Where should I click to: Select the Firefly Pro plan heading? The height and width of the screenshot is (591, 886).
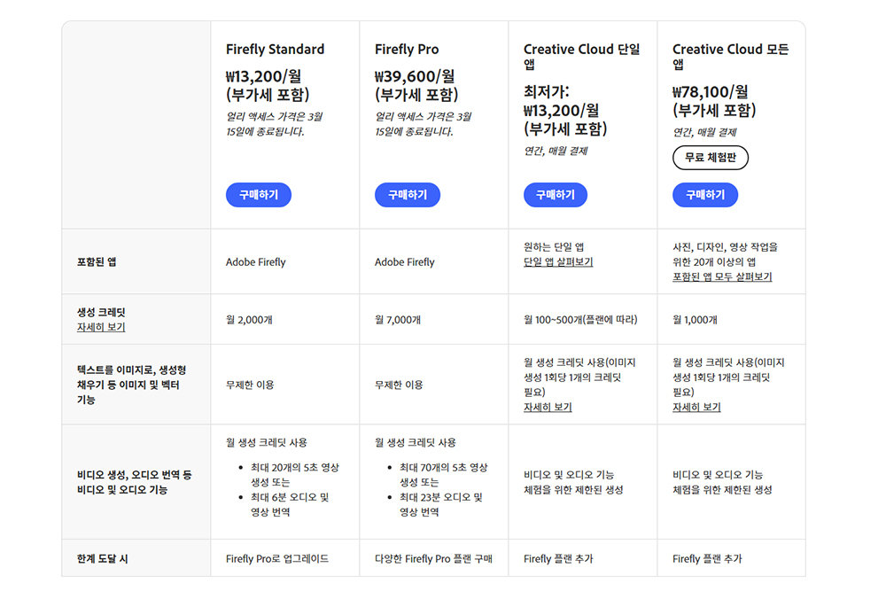point(407,50)
